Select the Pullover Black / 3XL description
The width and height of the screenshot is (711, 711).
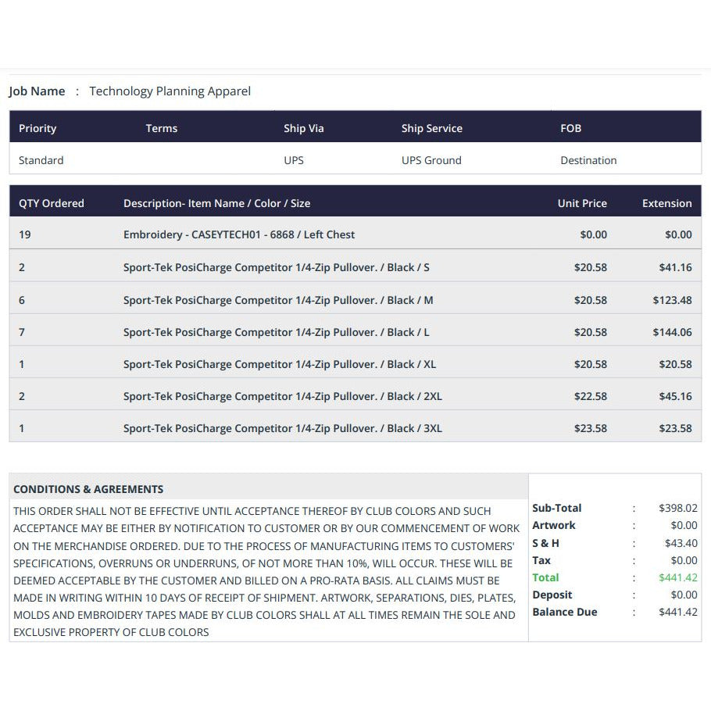283,428
